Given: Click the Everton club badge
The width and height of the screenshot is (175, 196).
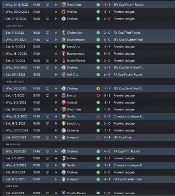Looking at the screenshot, I should click(64, 95).
